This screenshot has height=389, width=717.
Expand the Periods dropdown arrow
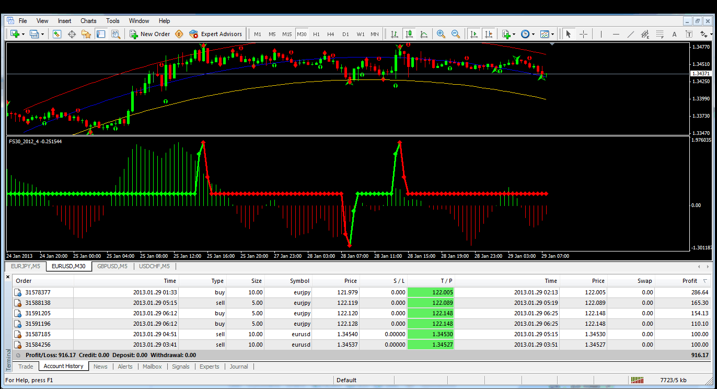point(533,34)
